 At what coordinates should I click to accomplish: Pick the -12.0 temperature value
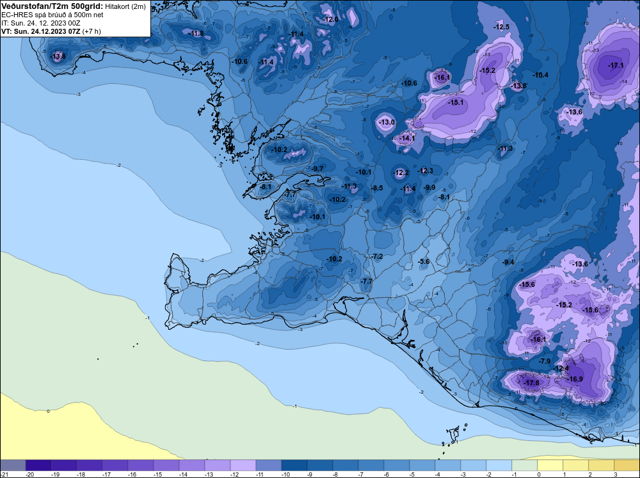[x=331, y=20]
